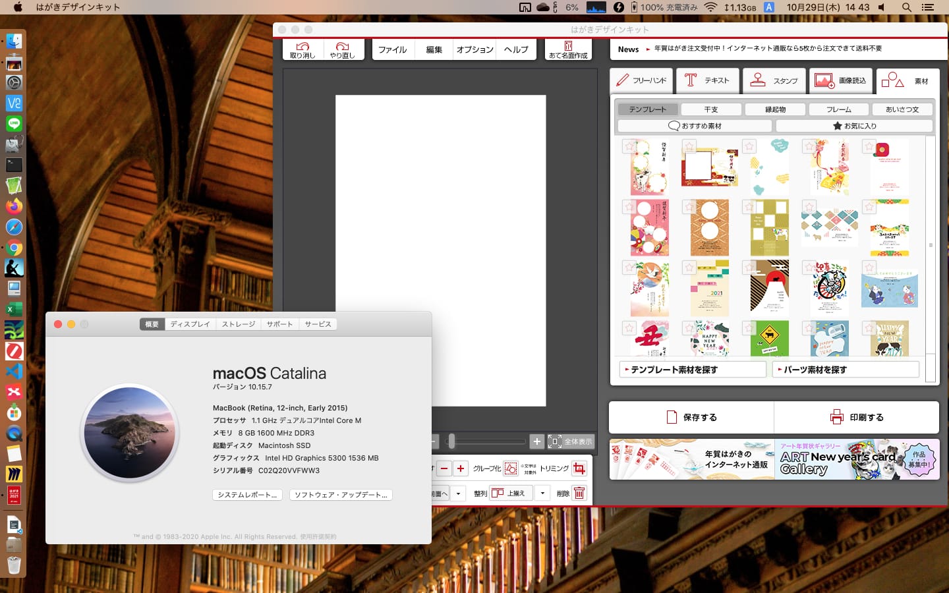Click パーツ素材を探す button

(x=846, y=370)
